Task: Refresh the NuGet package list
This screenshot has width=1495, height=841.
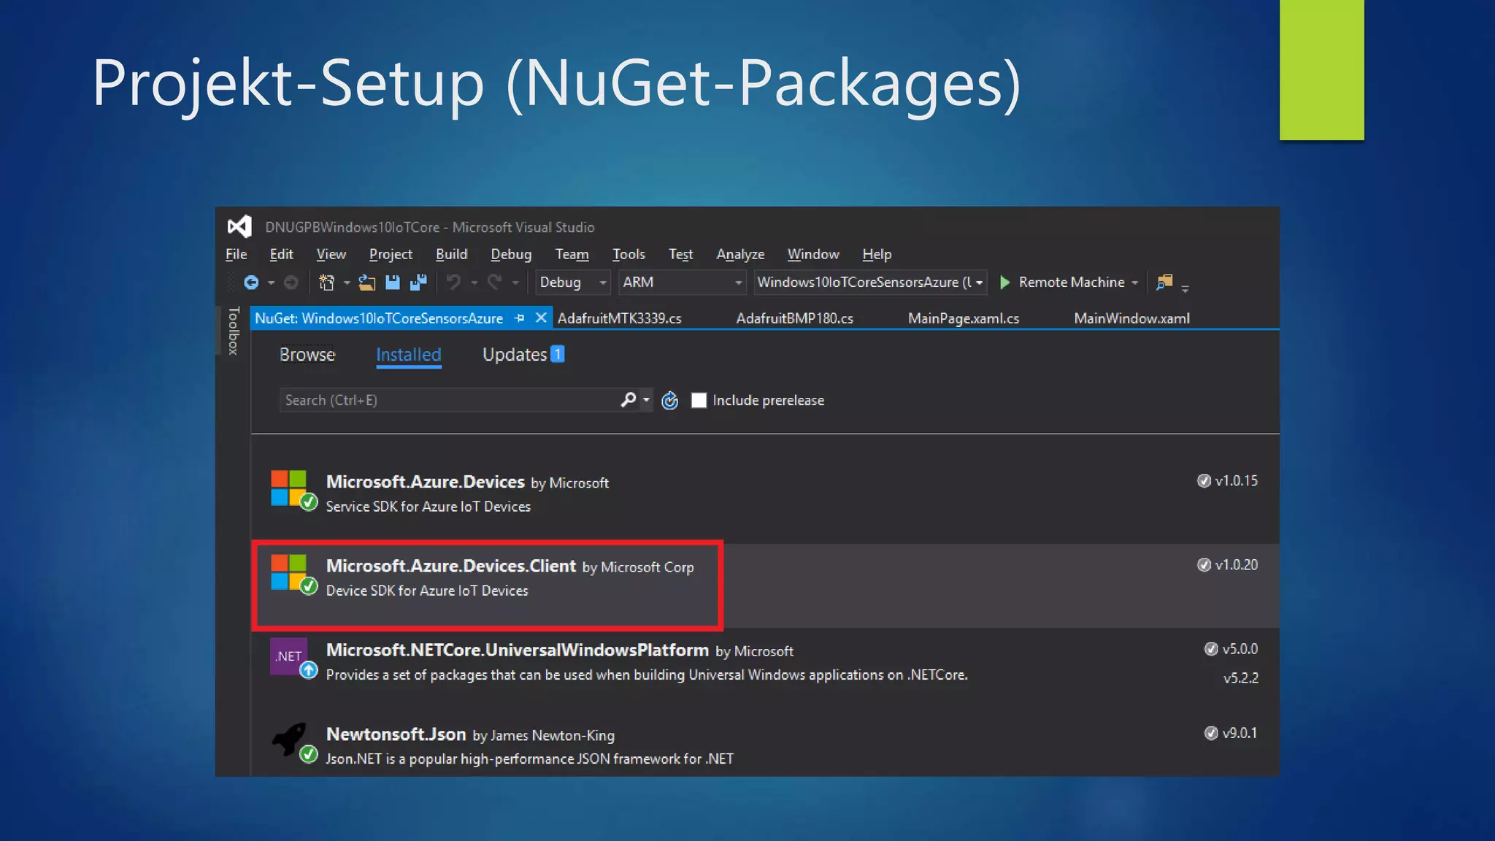Action: 669,400
